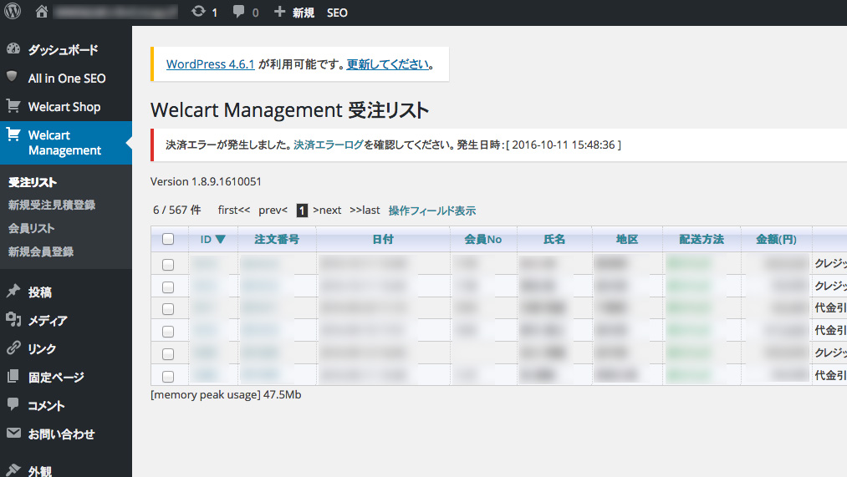
Task: Open 決済エラーログ link
Action: [329, 145]
